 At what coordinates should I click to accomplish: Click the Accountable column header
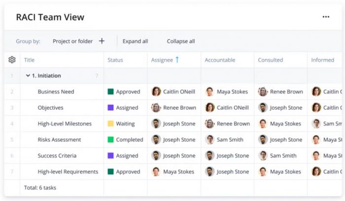pos(220,60)
